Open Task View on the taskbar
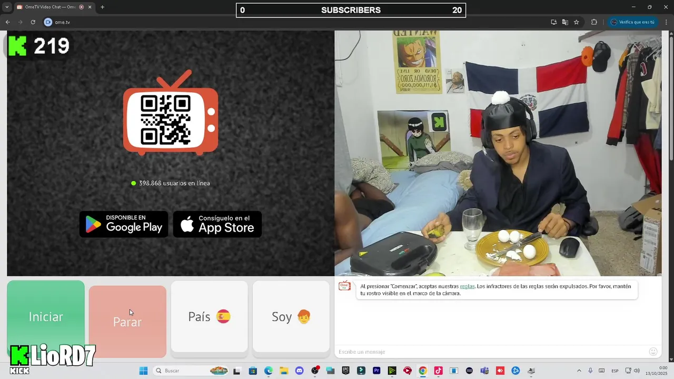The height and width of the screenshot is (379, 674). coord(237,371)
